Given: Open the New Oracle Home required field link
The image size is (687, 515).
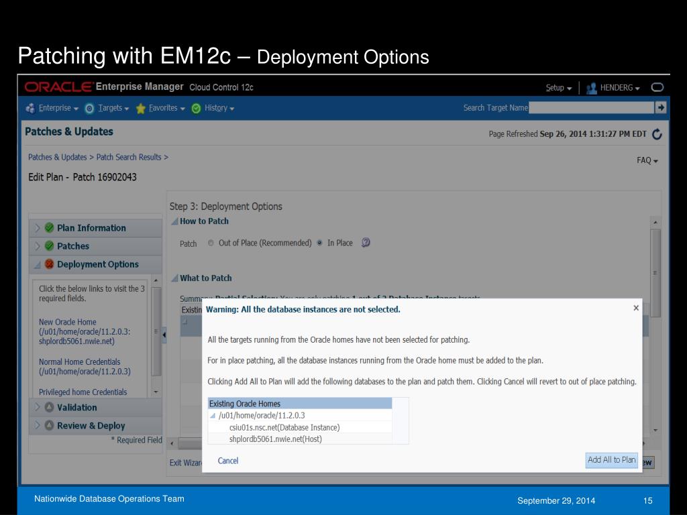Looking at the screenshot, I should 84,331.
